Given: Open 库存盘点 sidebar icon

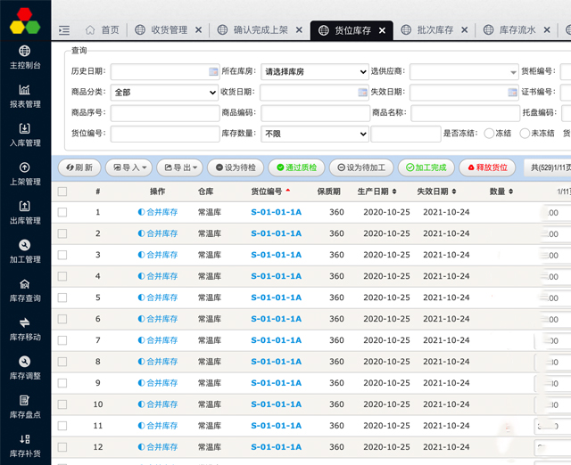Looking at the screenshot, I should [x=25, y=406].
